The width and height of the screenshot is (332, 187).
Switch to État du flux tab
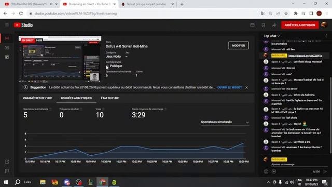[x=109, y=98]
